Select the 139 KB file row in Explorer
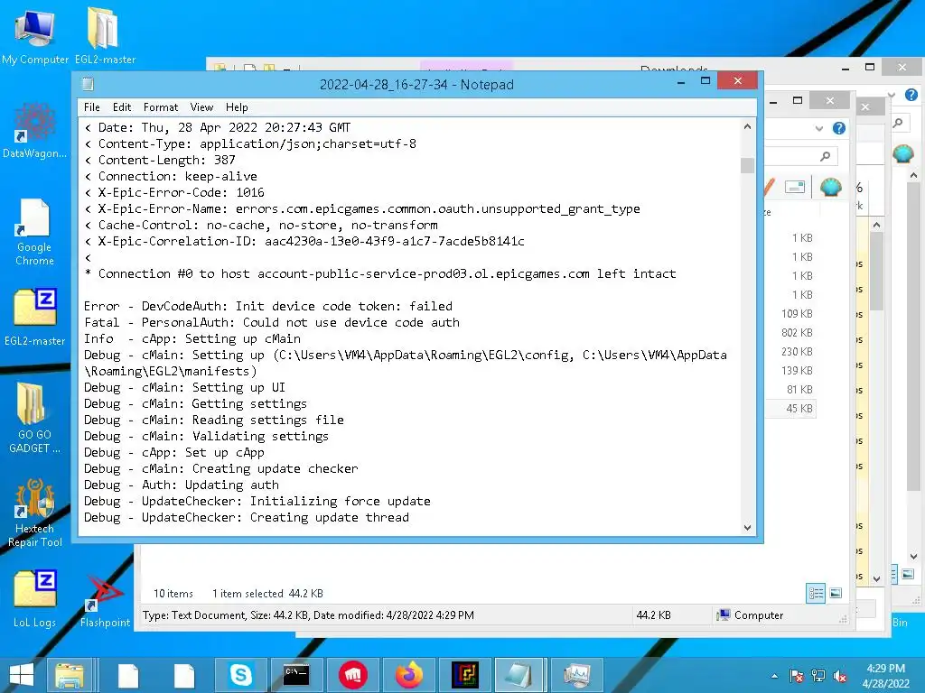The image size is (925, 693). pos(790,370)
